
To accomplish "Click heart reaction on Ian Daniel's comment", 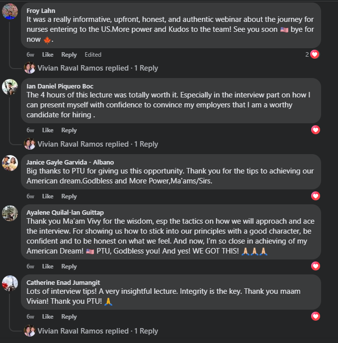I will coord(315,130).
